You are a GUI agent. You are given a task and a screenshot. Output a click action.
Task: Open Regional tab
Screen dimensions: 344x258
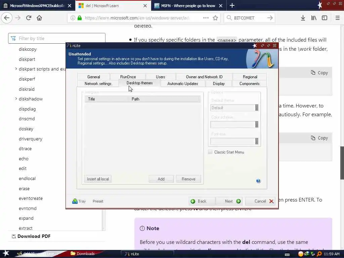(250, 77)
